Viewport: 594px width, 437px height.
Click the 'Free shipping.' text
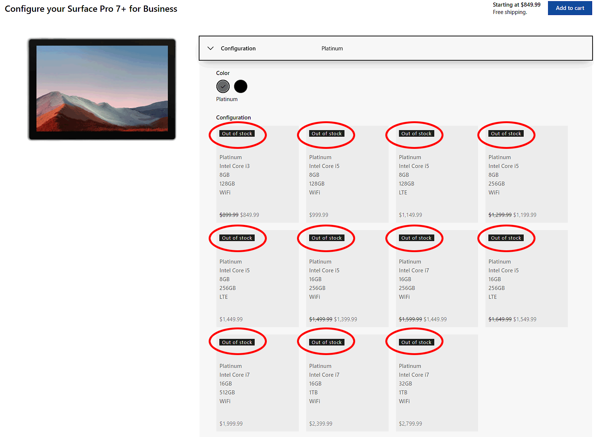[x=510, y=12]
